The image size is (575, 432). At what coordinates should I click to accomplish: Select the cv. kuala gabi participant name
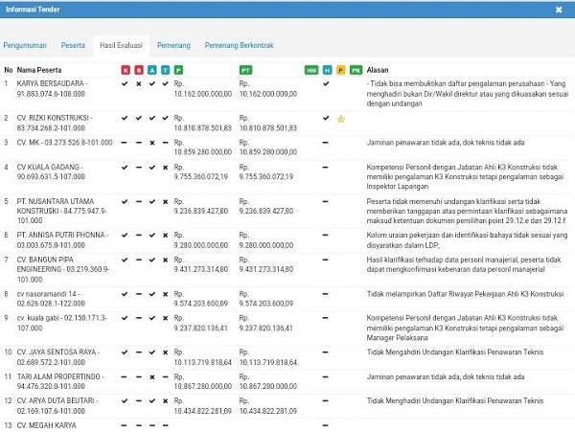[x=62, y=323]
